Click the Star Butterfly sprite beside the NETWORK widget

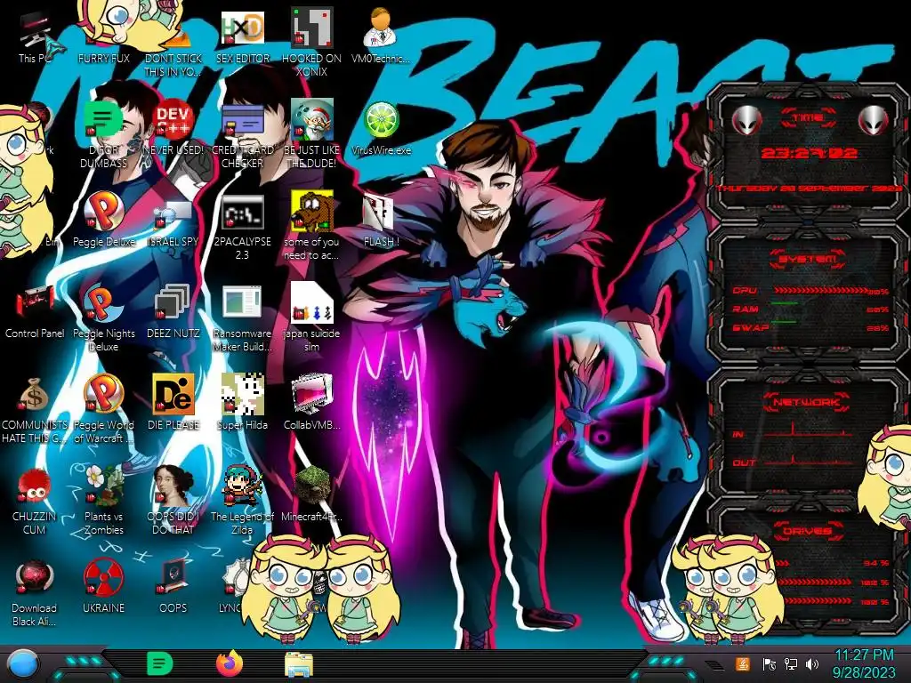(886, 478)
